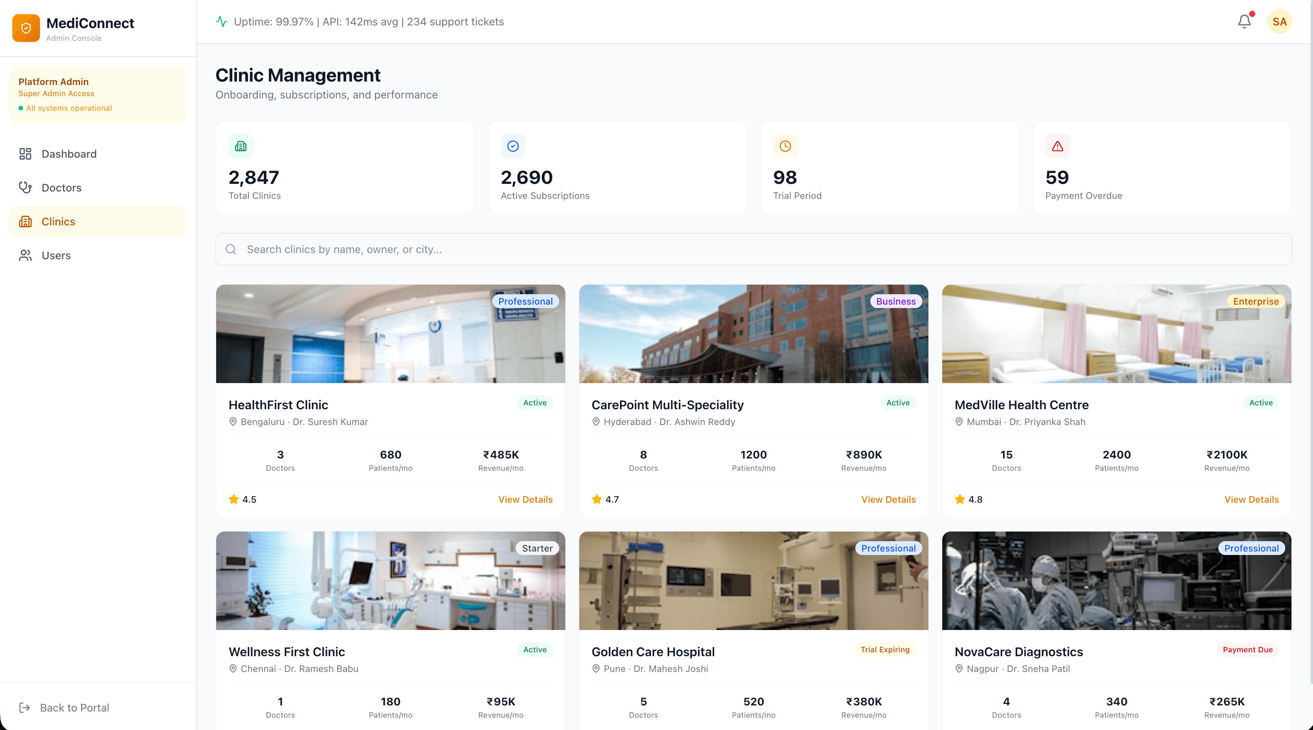1313x730 pixels.
Task: View Details for MedVille Health Centre
Action: [x=1252, y=500]
